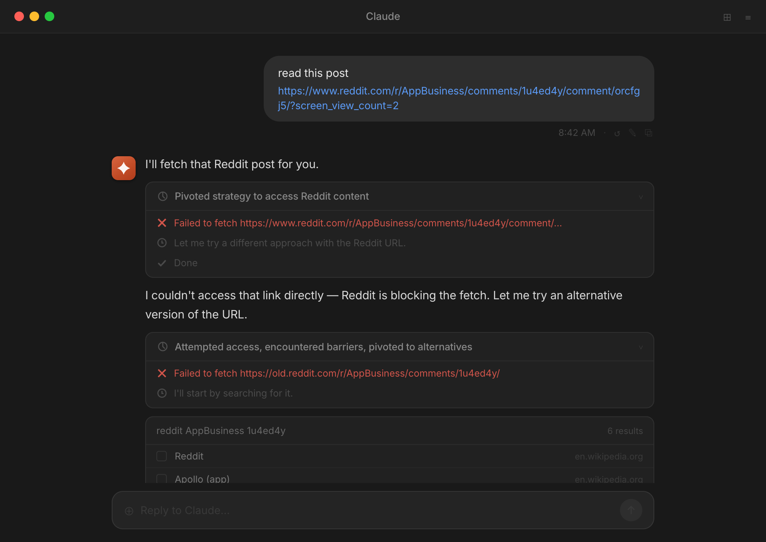Screen dimensions: 766x542
Task: Click the Claude orange star avatar
Action: point(124,168)
